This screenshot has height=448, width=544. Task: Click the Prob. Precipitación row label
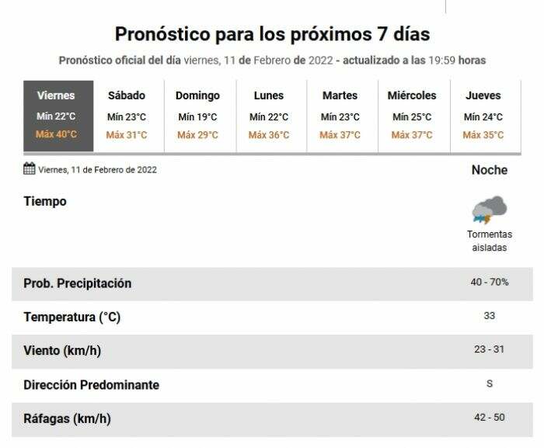(78, 283)
